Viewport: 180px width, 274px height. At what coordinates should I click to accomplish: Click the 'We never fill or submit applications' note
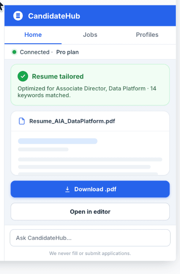90,254
